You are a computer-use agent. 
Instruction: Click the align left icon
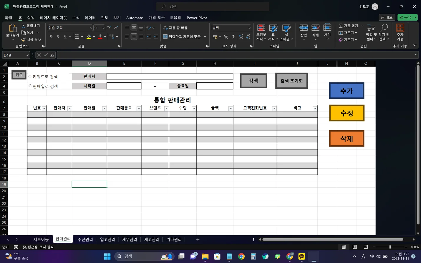point(127,36)
